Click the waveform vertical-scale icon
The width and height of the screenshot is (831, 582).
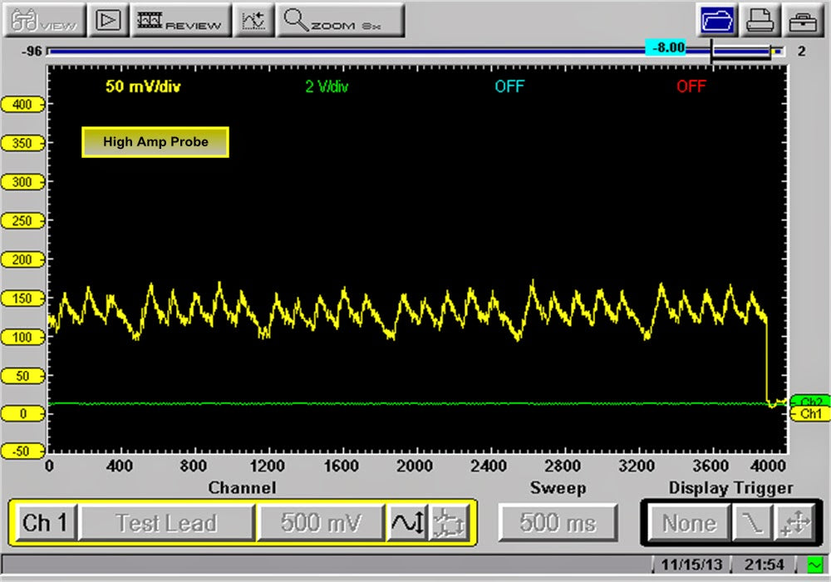(407, 523)
